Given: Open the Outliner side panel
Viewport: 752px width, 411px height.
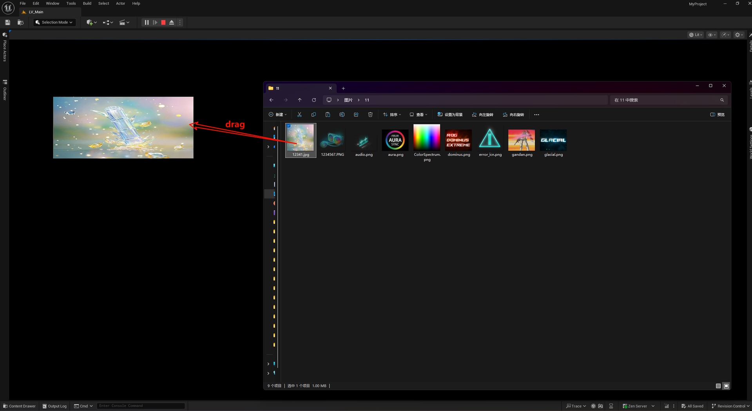Looking at the screenshot, I should (x=5, y=90).
